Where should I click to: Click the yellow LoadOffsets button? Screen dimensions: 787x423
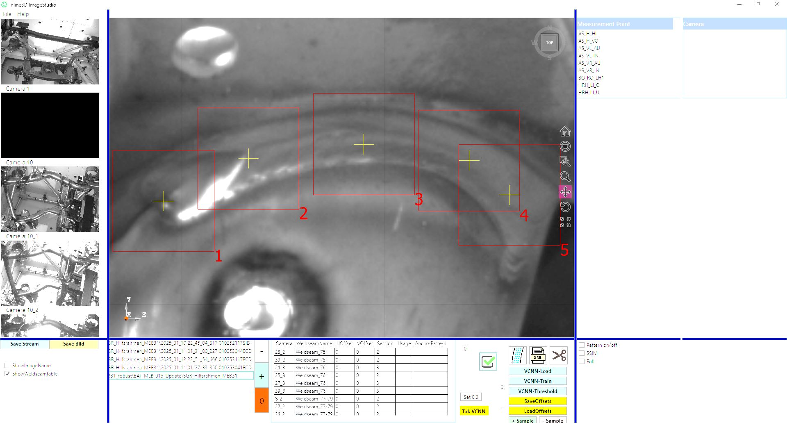[x=538, y=411]
